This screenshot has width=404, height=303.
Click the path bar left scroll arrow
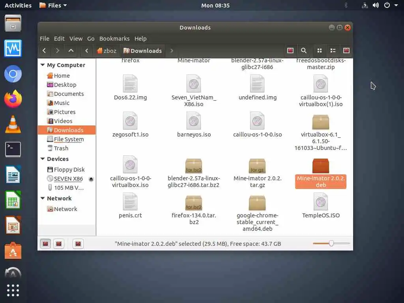tap(86, 51)
